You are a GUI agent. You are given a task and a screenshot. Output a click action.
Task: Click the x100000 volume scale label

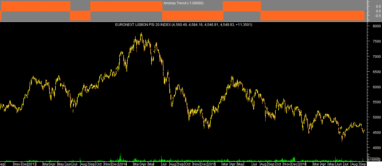(x=374, y=159)
